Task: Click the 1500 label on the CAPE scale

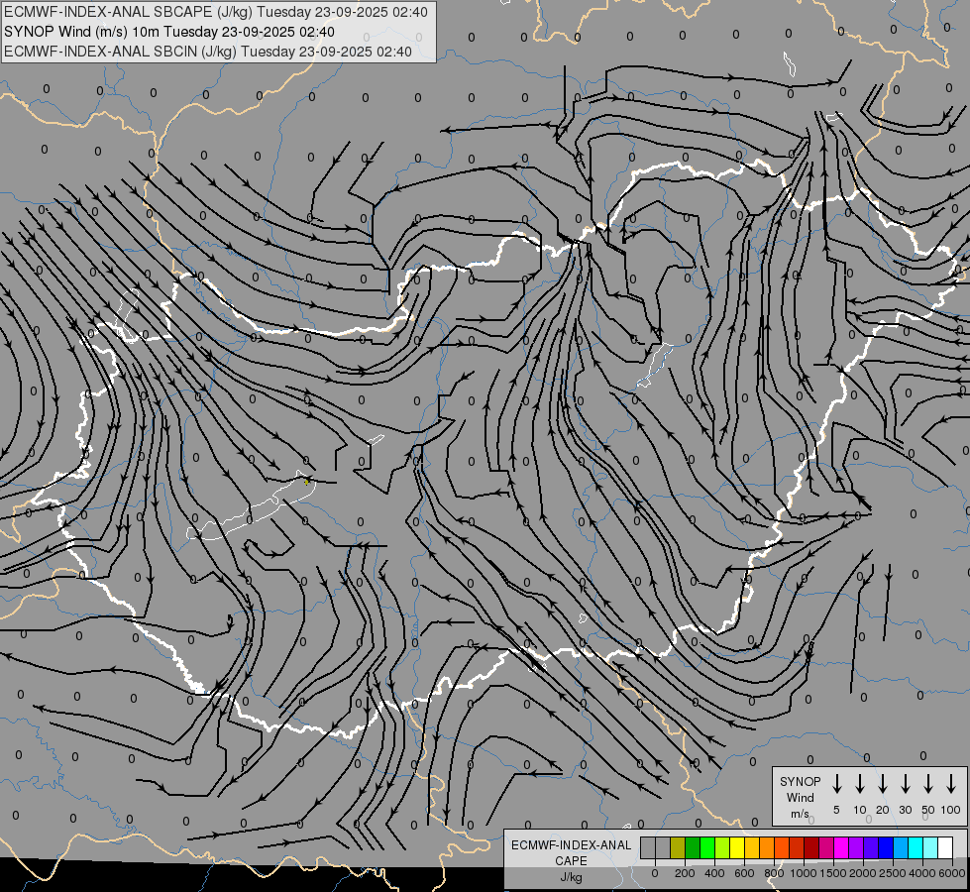Action: [x=833, y=873]
